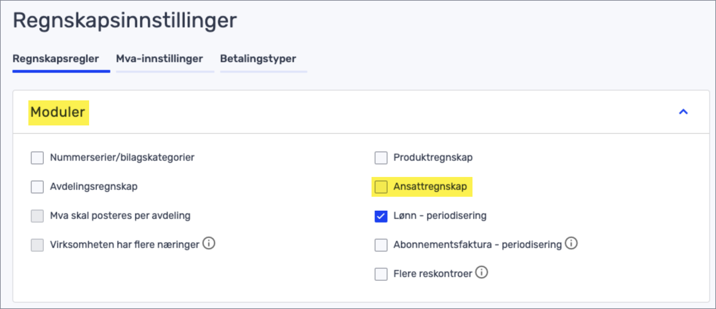This screenshot has height=309, width=716.
Task: Tick the Ansattregnskap checkbox
Action: point(381,187)
